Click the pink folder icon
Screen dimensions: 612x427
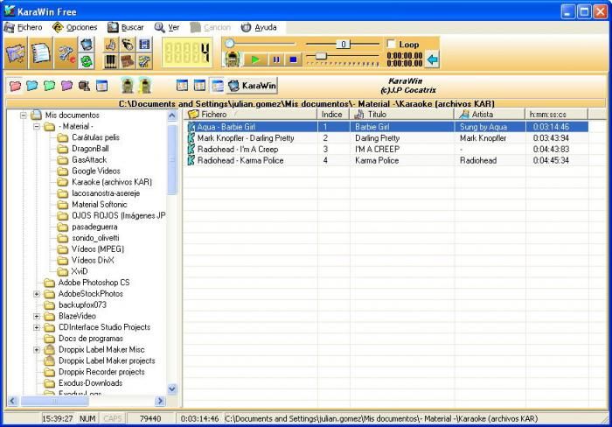[x=15, y=86]
